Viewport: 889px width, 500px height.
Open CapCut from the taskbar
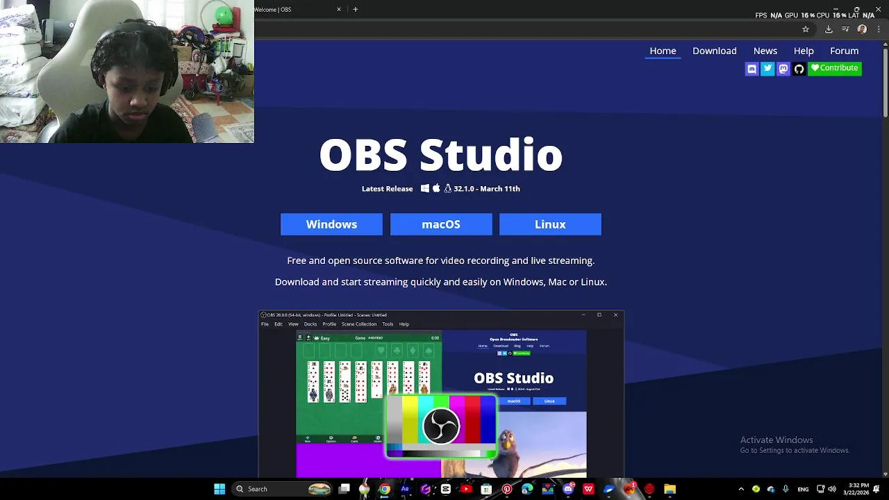click(446, 489)
